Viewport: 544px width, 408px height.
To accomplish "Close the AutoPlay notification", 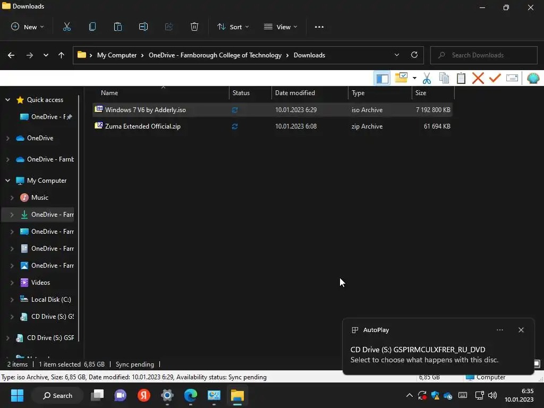I will click(x=521, y=330).
